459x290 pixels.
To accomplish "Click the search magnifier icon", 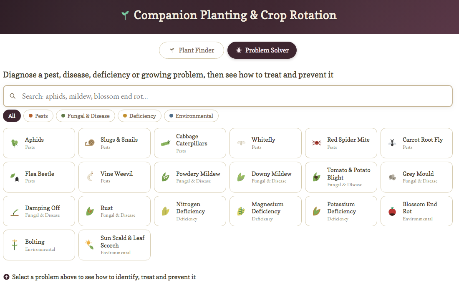I will [x=13, y=96].
